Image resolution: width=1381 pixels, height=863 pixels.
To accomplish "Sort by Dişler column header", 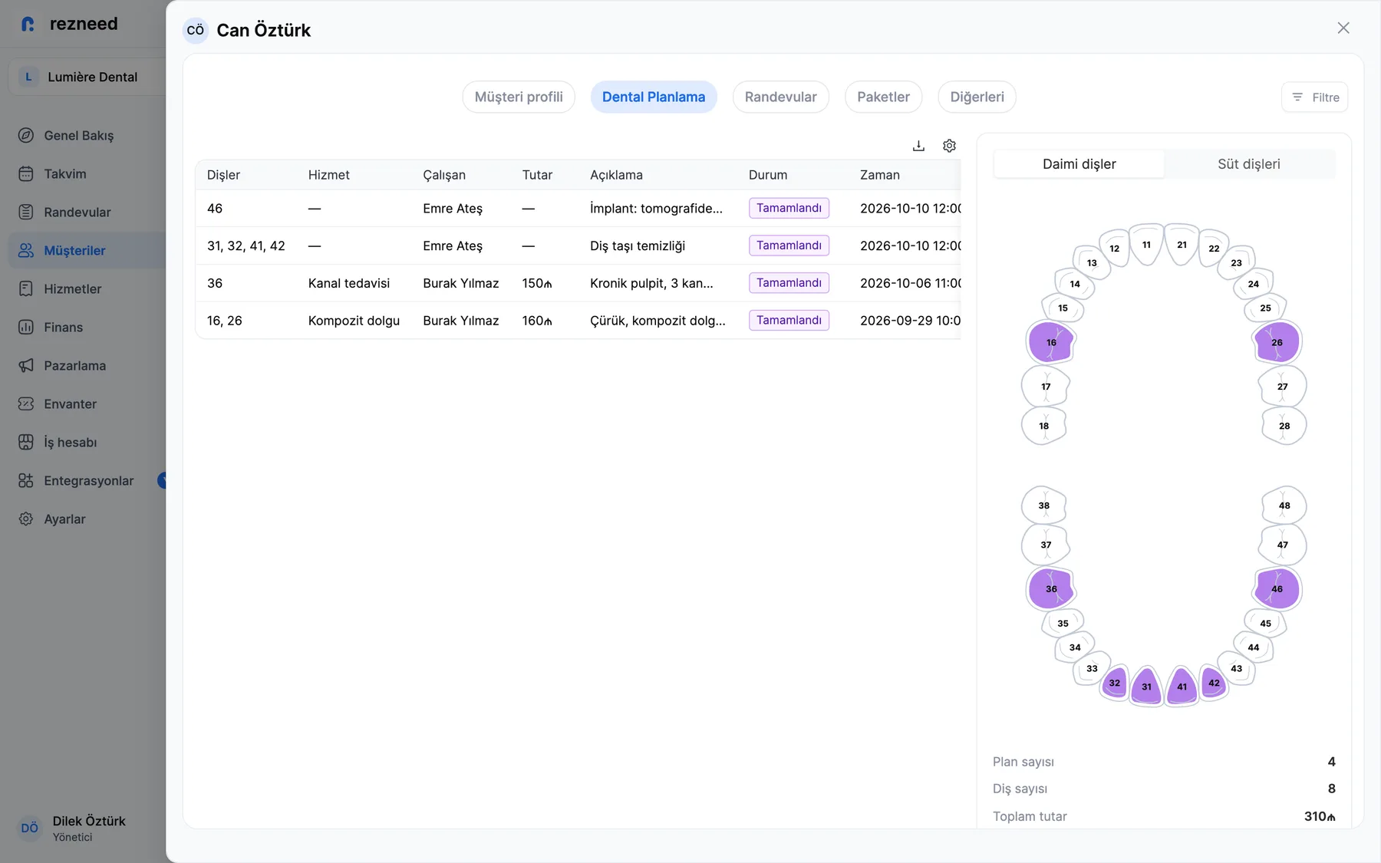I will 223,175.
